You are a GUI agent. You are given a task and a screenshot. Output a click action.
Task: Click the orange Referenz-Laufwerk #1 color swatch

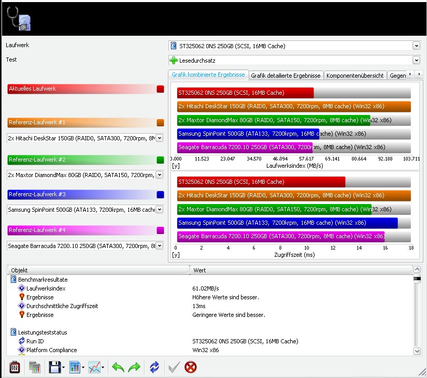click(161, 123)
